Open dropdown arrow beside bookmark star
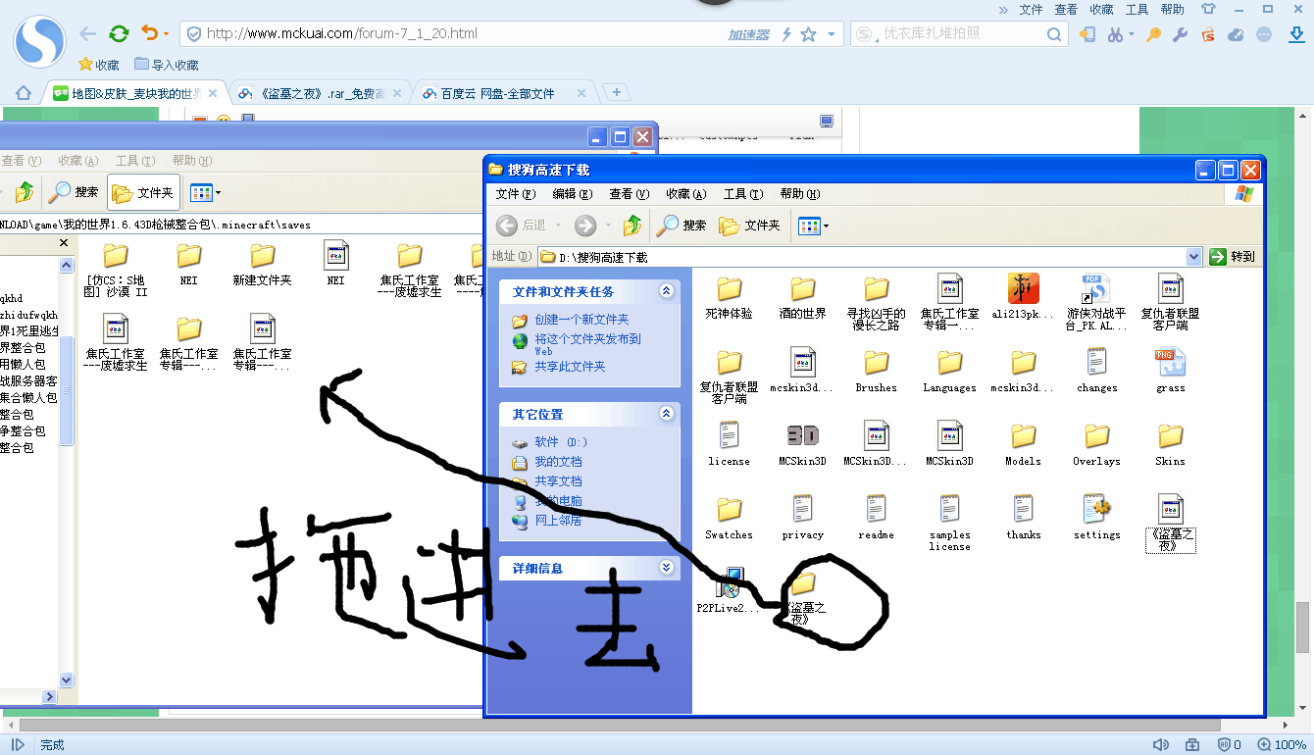This screenshot has width=1314, height=755. click(x=832, y=34)
